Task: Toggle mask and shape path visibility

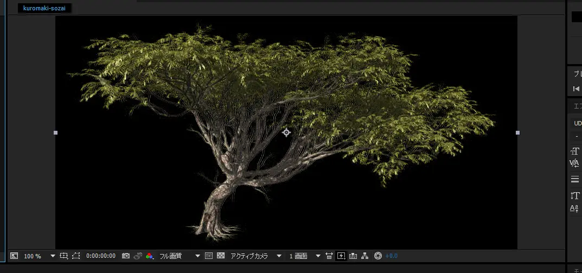Action: [76, 256]
